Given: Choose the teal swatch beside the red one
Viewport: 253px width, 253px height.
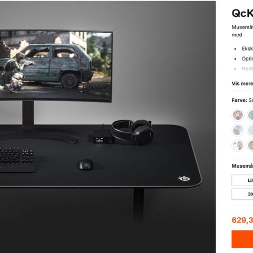Looking at the screenshot, I should (x=250, y=115).
